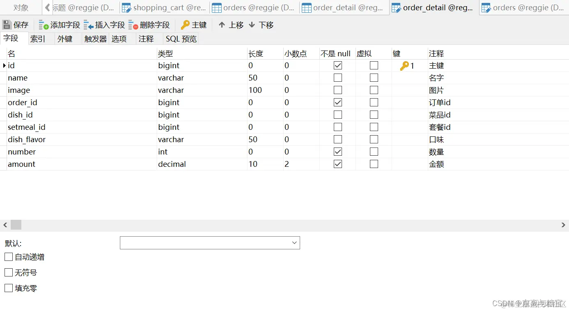Click the 主键 (Primary Key) icon
The image size is (569, 311).
193,25
